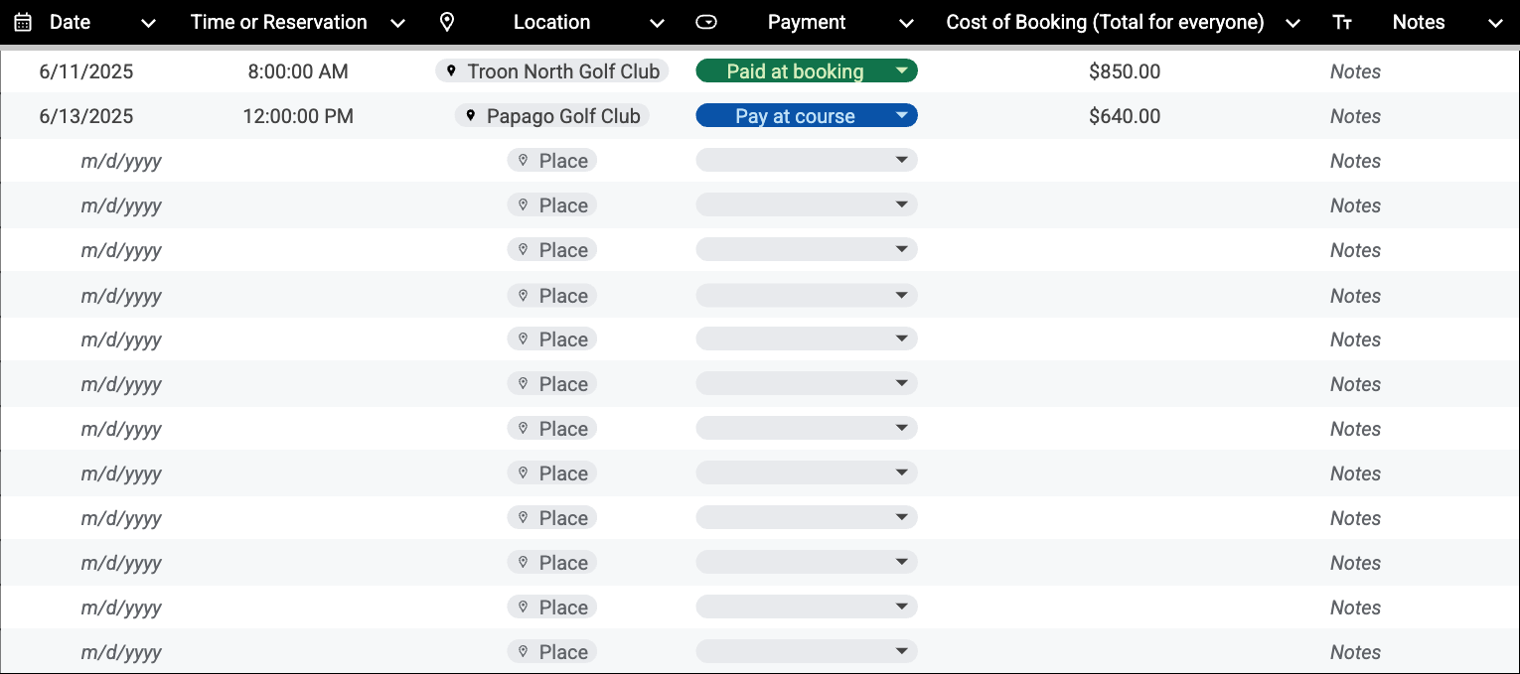Screen dimensions: 1520x674
Task: Open Payment column header dropdown arrow
Action: point(905,23)
